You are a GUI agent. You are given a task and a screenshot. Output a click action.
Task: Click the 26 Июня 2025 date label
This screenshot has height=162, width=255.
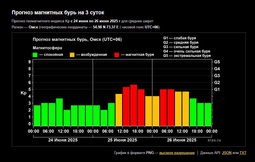(182, 140)
